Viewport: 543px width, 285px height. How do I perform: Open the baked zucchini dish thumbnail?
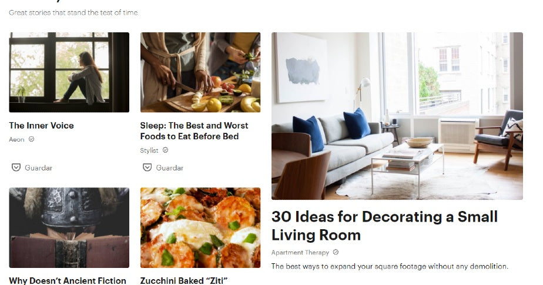click(200, 227)
